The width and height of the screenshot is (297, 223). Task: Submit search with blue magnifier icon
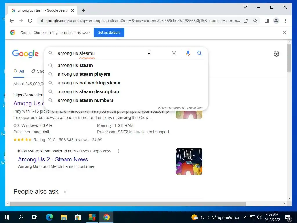(x=200, y=53)
